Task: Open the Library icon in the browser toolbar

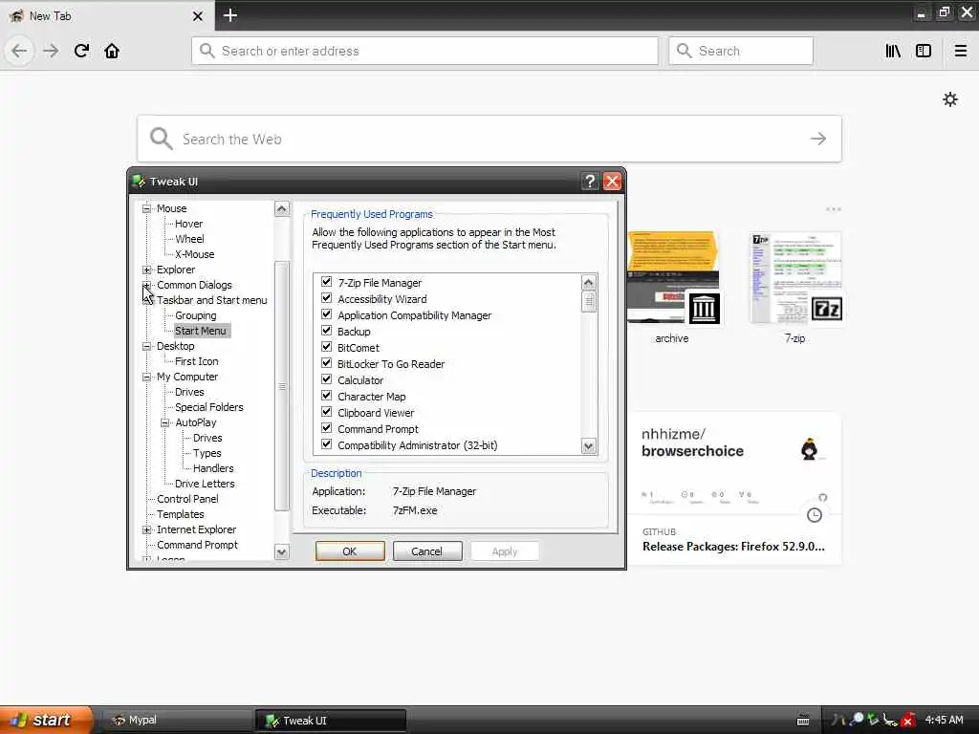Action: (x=894, y=51)
